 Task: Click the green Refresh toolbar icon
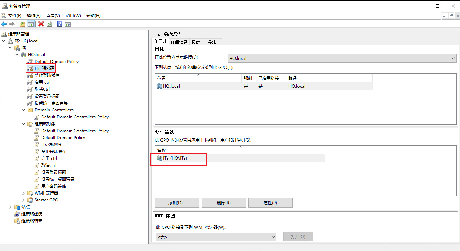coord(49,24)
